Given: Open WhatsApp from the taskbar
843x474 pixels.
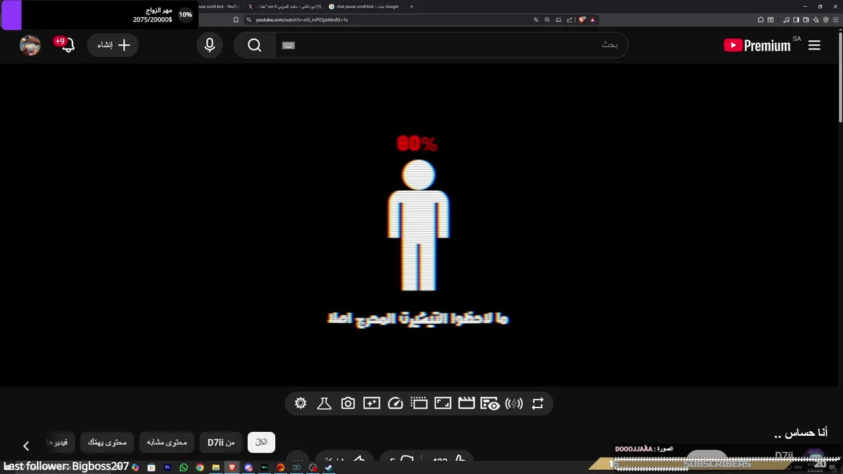Looking at the screenshot, I should [184, 467].
